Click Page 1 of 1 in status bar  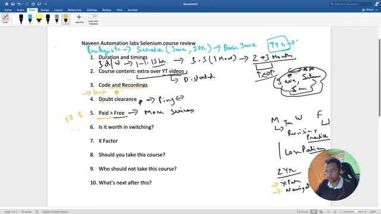click(11, 212)
